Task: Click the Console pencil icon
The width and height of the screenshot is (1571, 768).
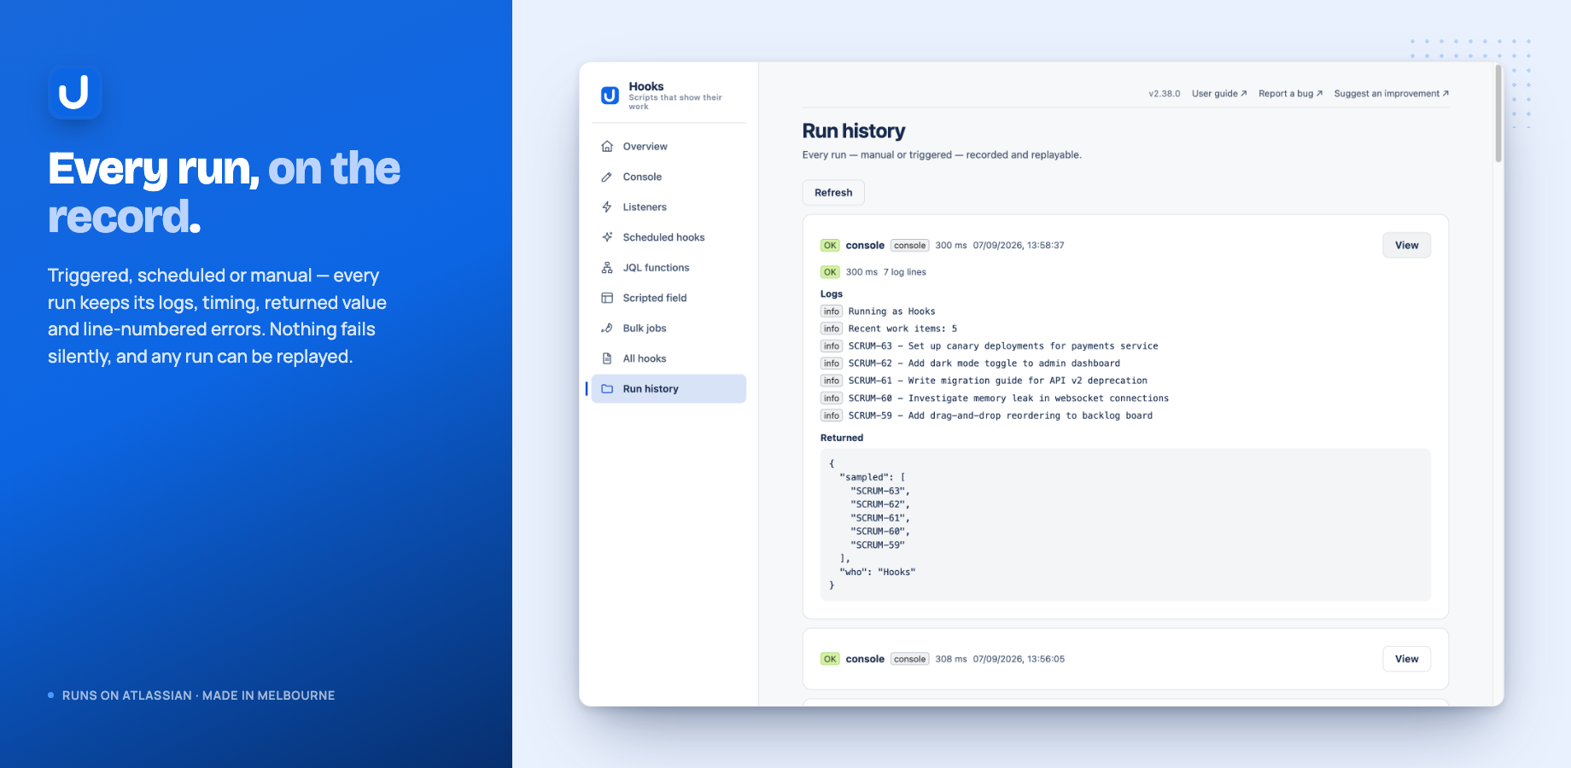Action: coord(607,177)
